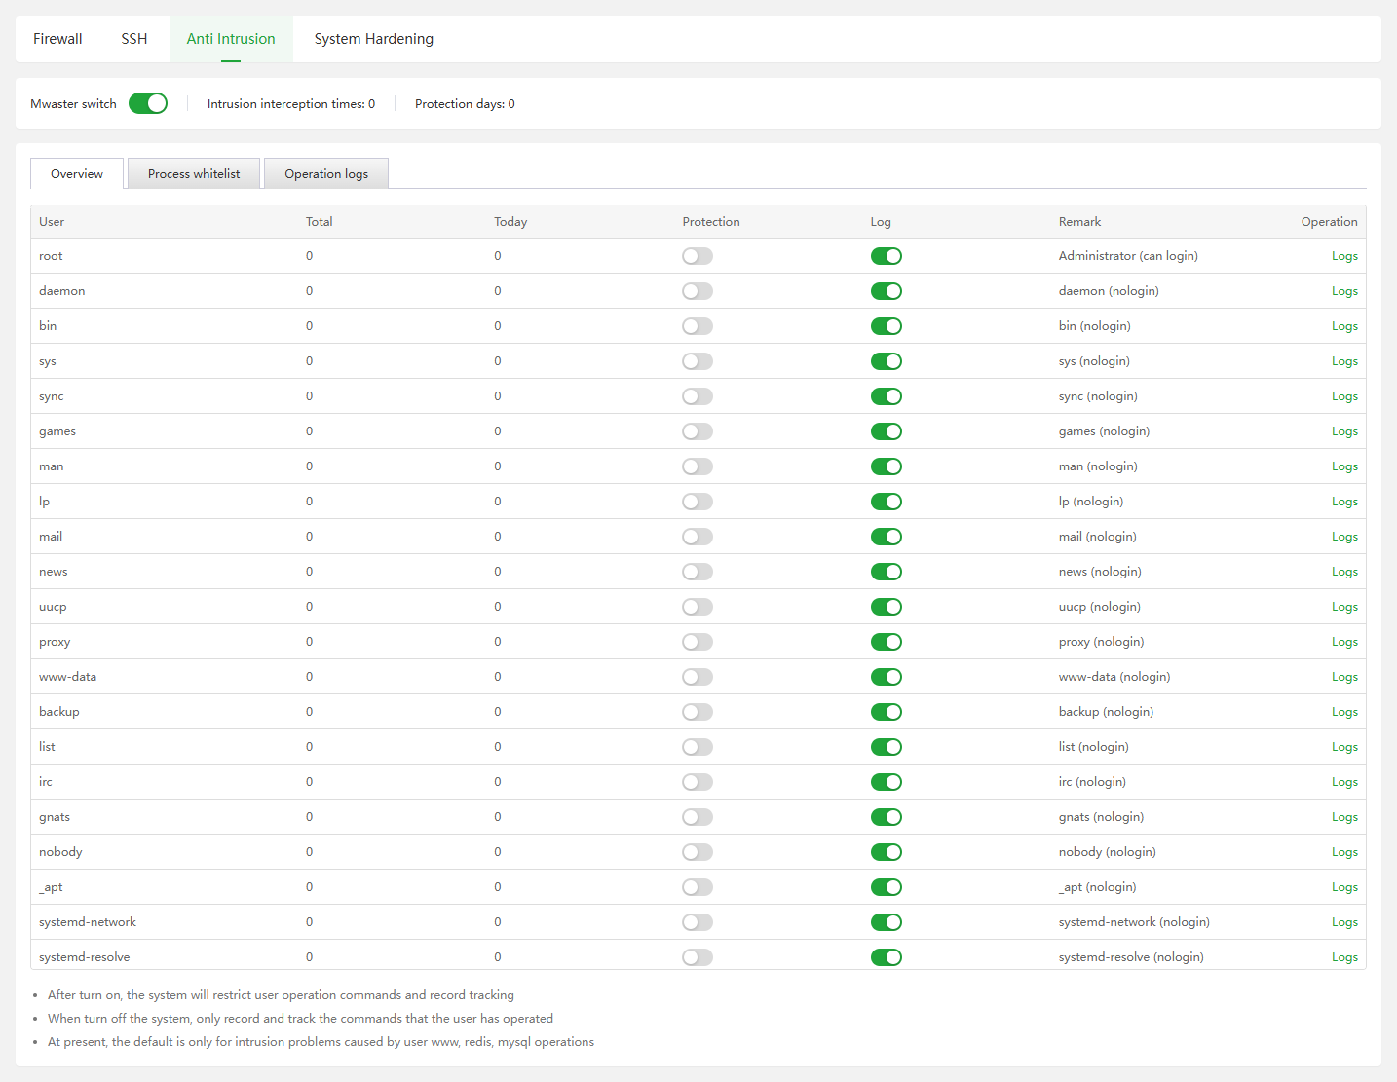Viewport: 1397px width, 1082px height.
Task: Disable Log for systemd-resolve user
Action: coord(886,957)
